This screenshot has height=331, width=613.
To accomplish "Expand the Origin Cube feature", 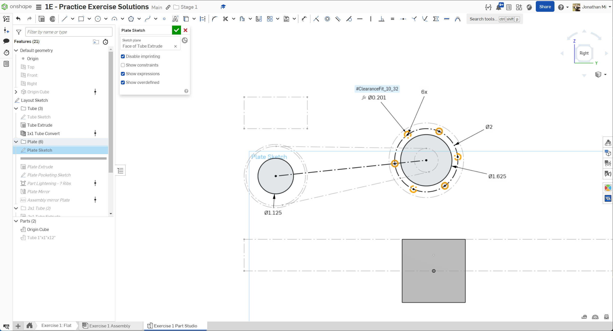I will click(16, 92).
